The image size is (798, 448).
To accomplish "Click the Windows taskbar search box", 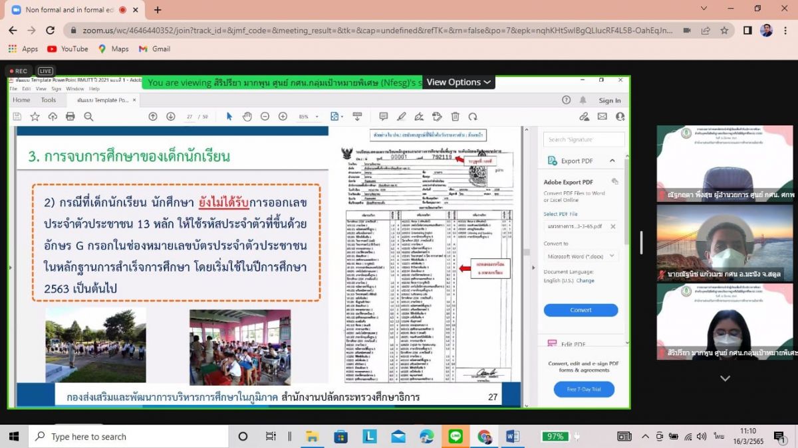I will pyautogui.click(x=128, y=436).
